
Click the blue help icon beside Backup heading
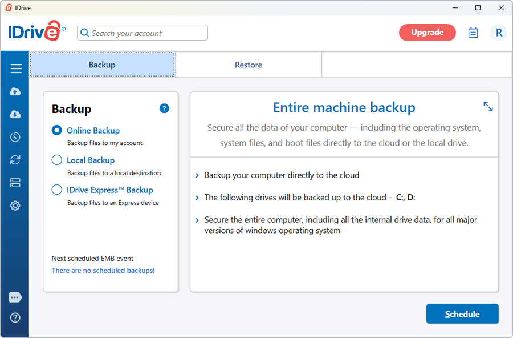pyautogui.click(x=164, y=108)
